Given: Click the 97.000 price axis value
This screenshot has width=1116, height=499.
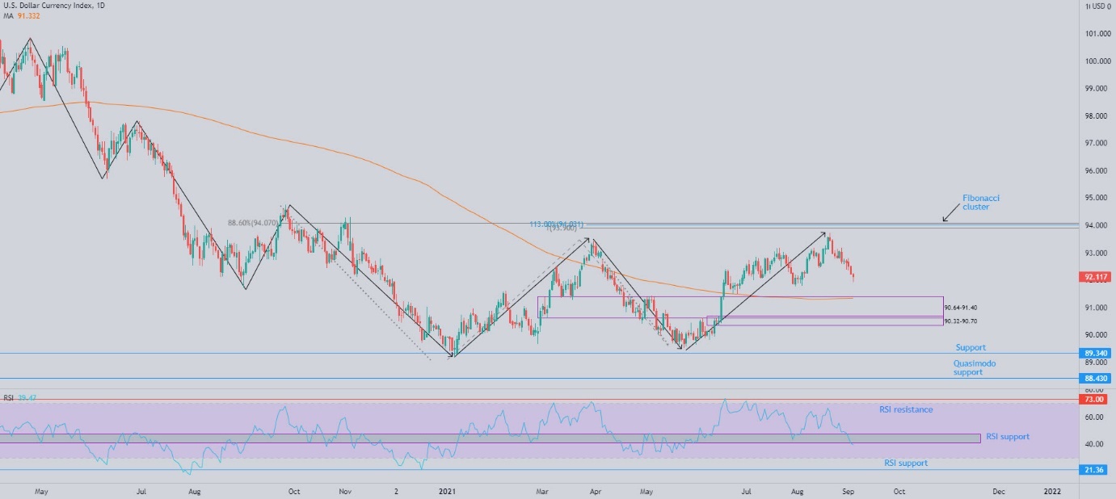Looking at the screenshot, I should click(1097, 144).
